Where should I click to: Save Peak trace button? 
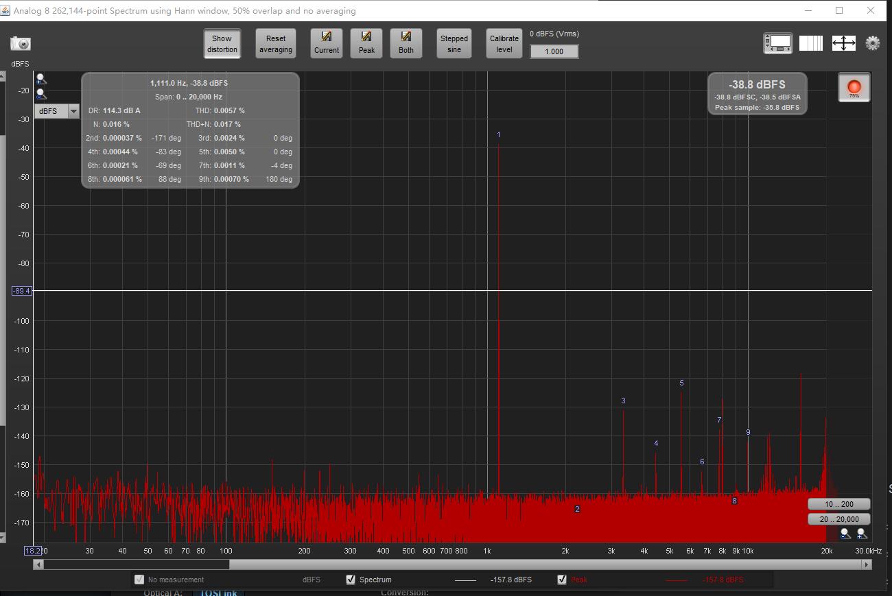pos(366,43)
